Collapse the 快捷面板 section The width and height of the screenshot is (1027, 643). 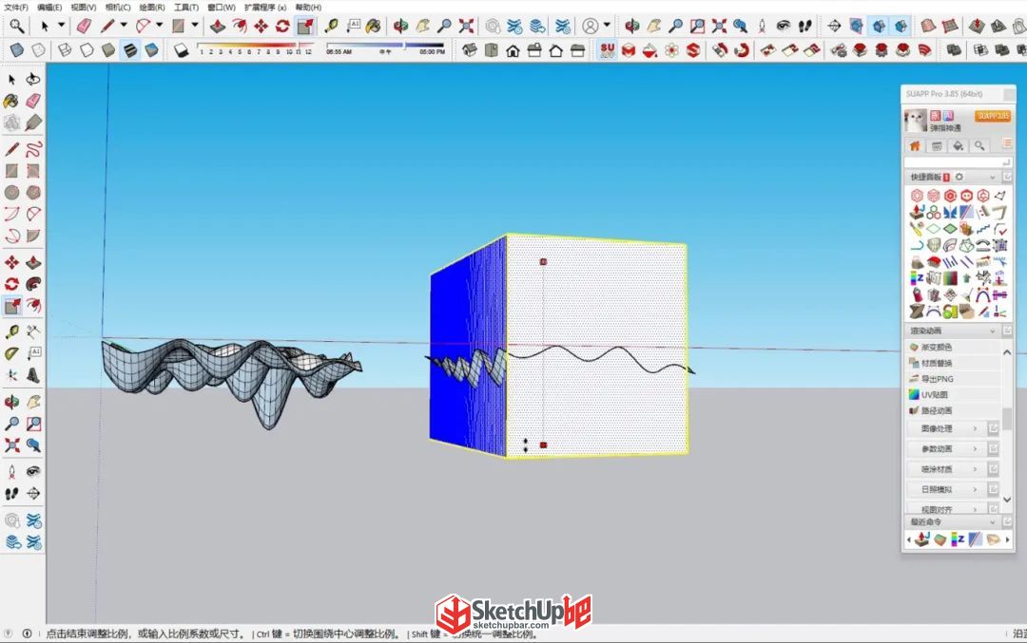(993, 178)
